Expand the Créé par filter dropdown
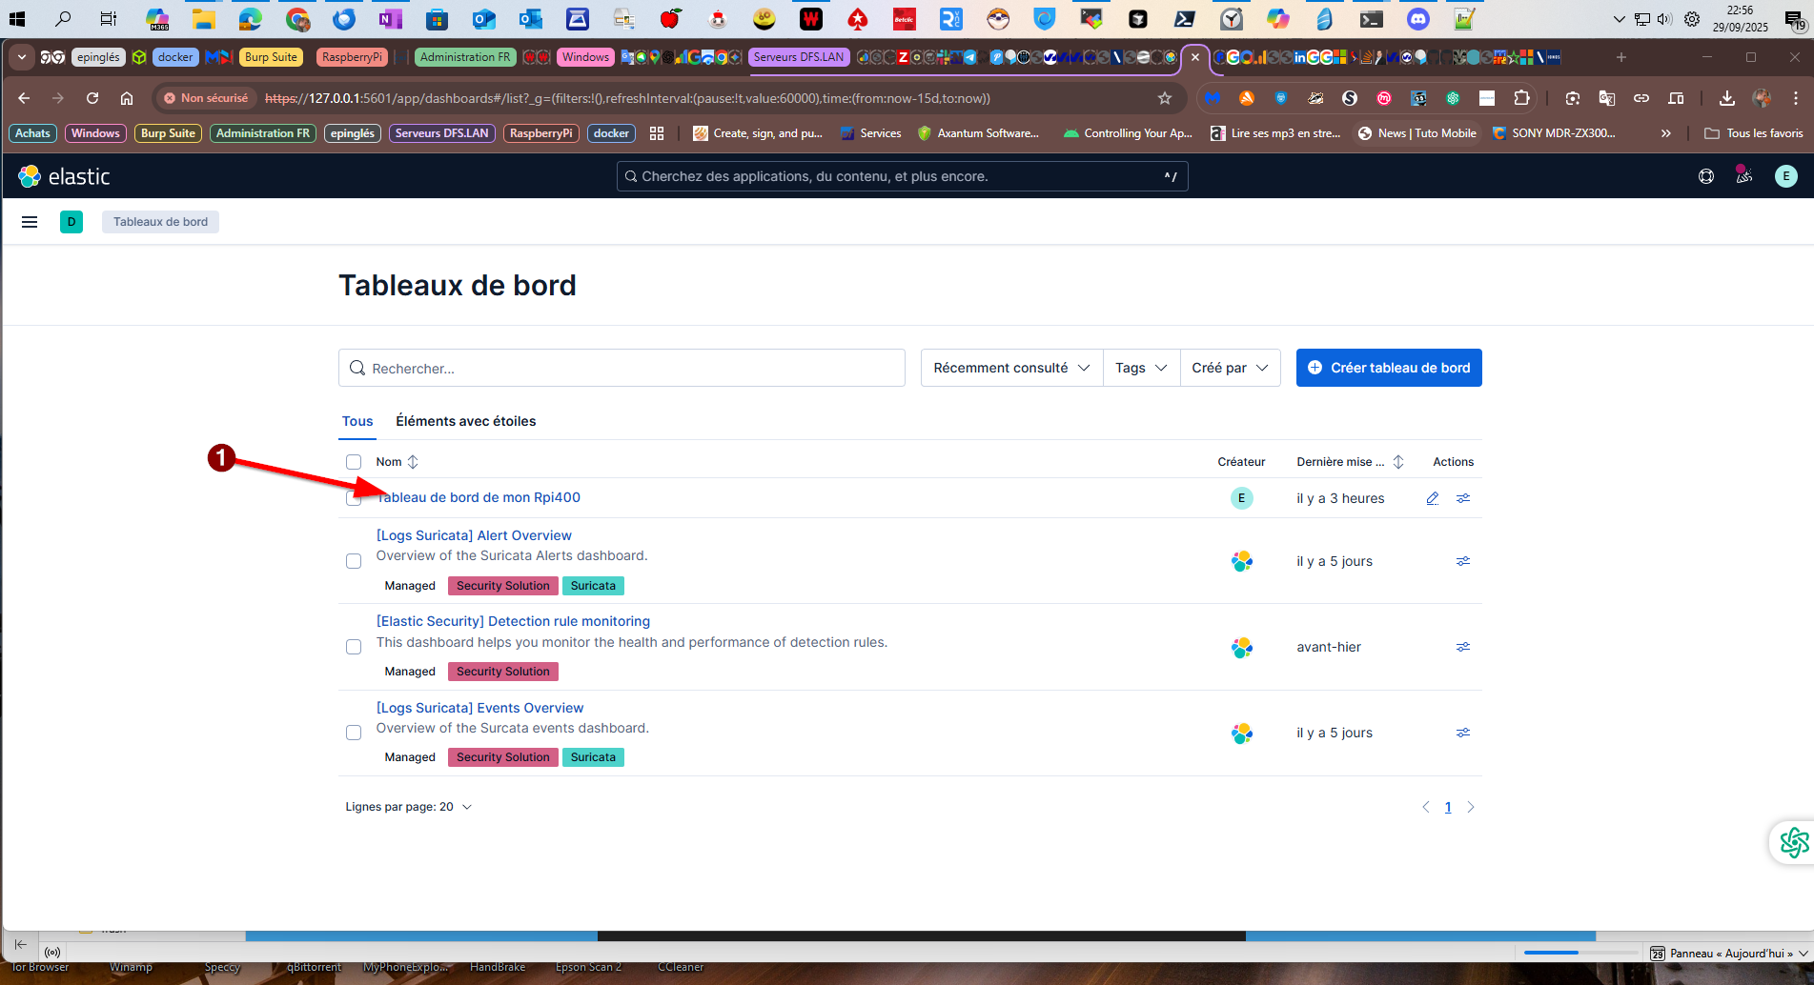Image resolution: width=1814 pixels, height=985 pixels. [1229, 368]
